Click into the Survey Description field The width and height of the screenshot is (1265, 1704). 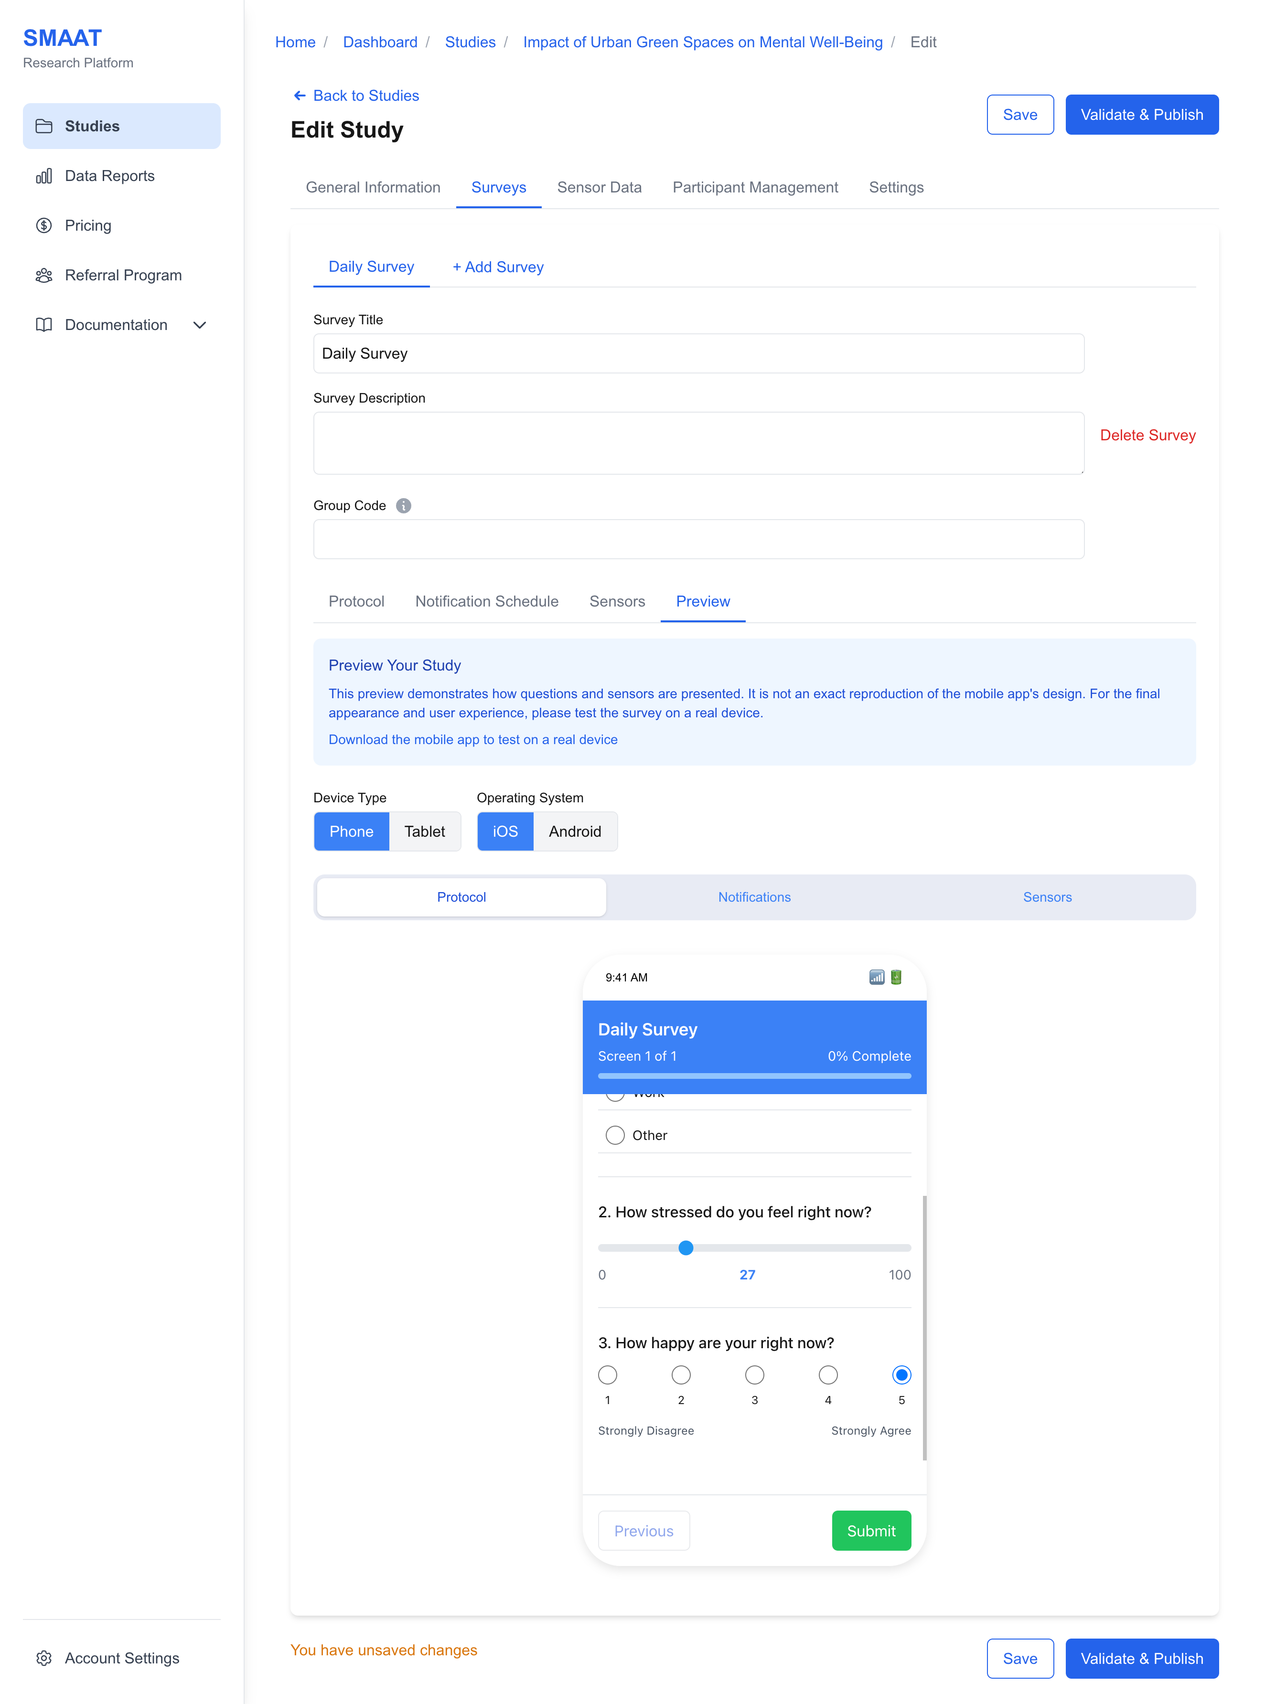[697, 443]
